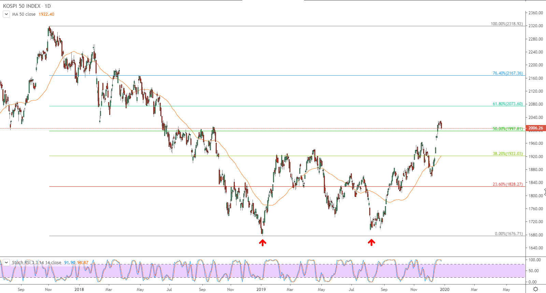Screen dimensions: 546x293
Task: Click the 2040.00 price axis label
Action: [536, 118]
